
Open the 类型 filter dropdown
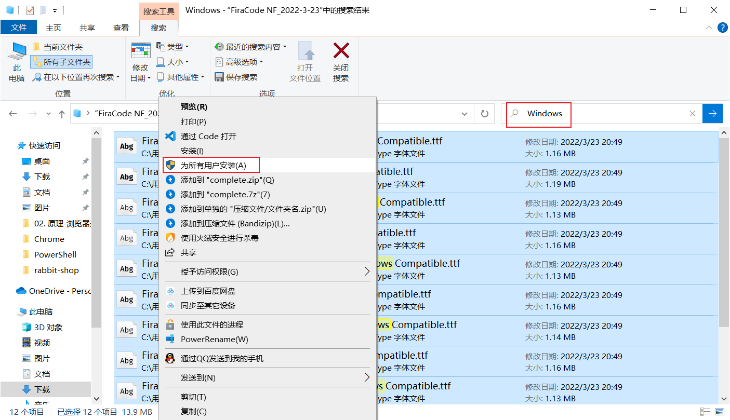[x=172, y=47]
